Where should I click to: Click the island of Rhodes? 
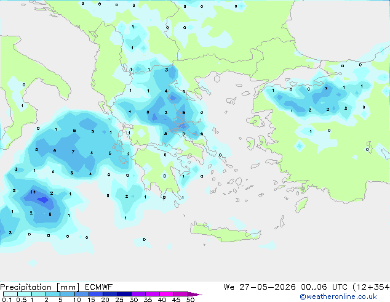301,205
